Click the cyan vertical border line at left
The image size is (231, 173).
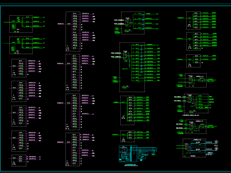click(x=0, y=89)
